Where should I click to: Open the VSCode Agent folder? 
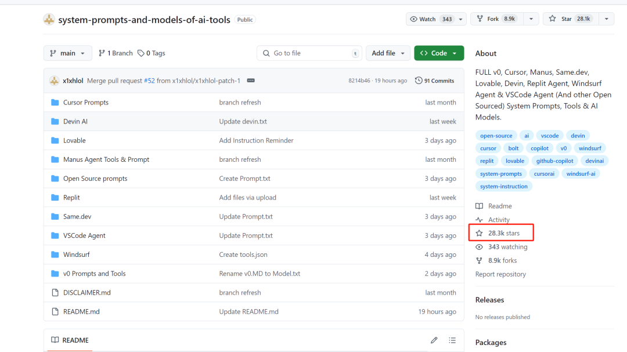84,236
